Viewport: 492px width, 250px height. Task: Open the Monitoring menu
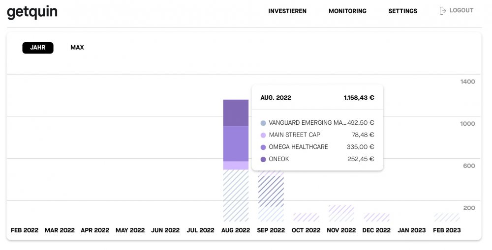[347, 11]
